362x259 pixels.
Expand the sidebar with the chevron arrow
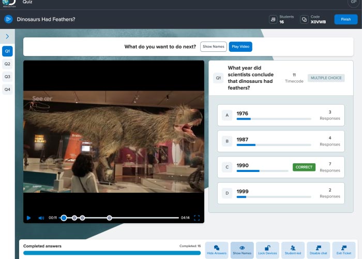coord(7,36)
